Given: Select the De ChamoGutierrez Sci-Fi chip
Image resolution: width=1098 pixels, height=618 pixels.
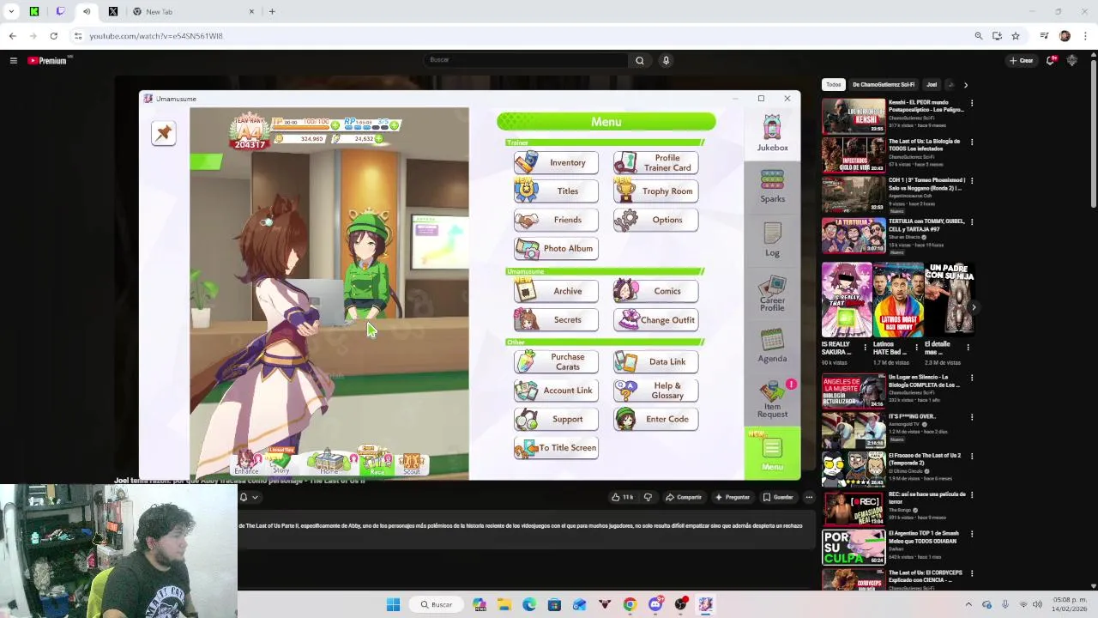Looking at the screenshot, I should [x=884, y=85].
